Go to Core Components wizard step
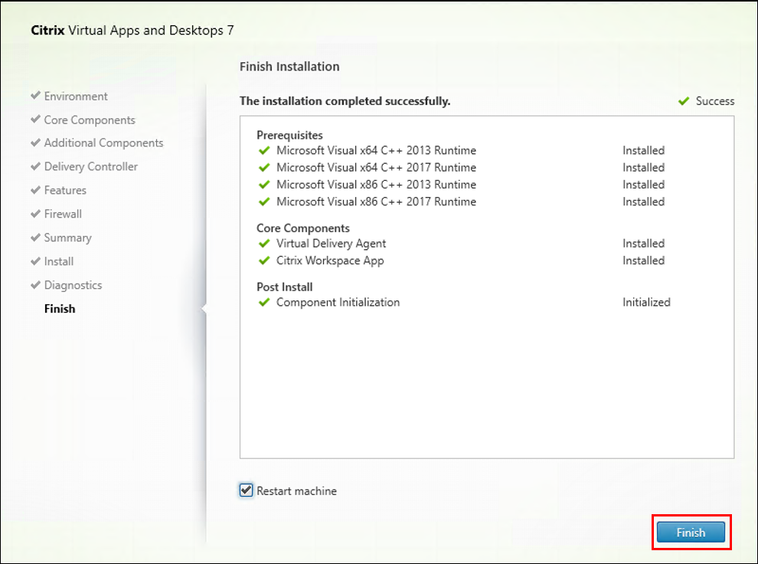Image resolution: width=758 pixels, height=564 pixels. tap(90, 120)
